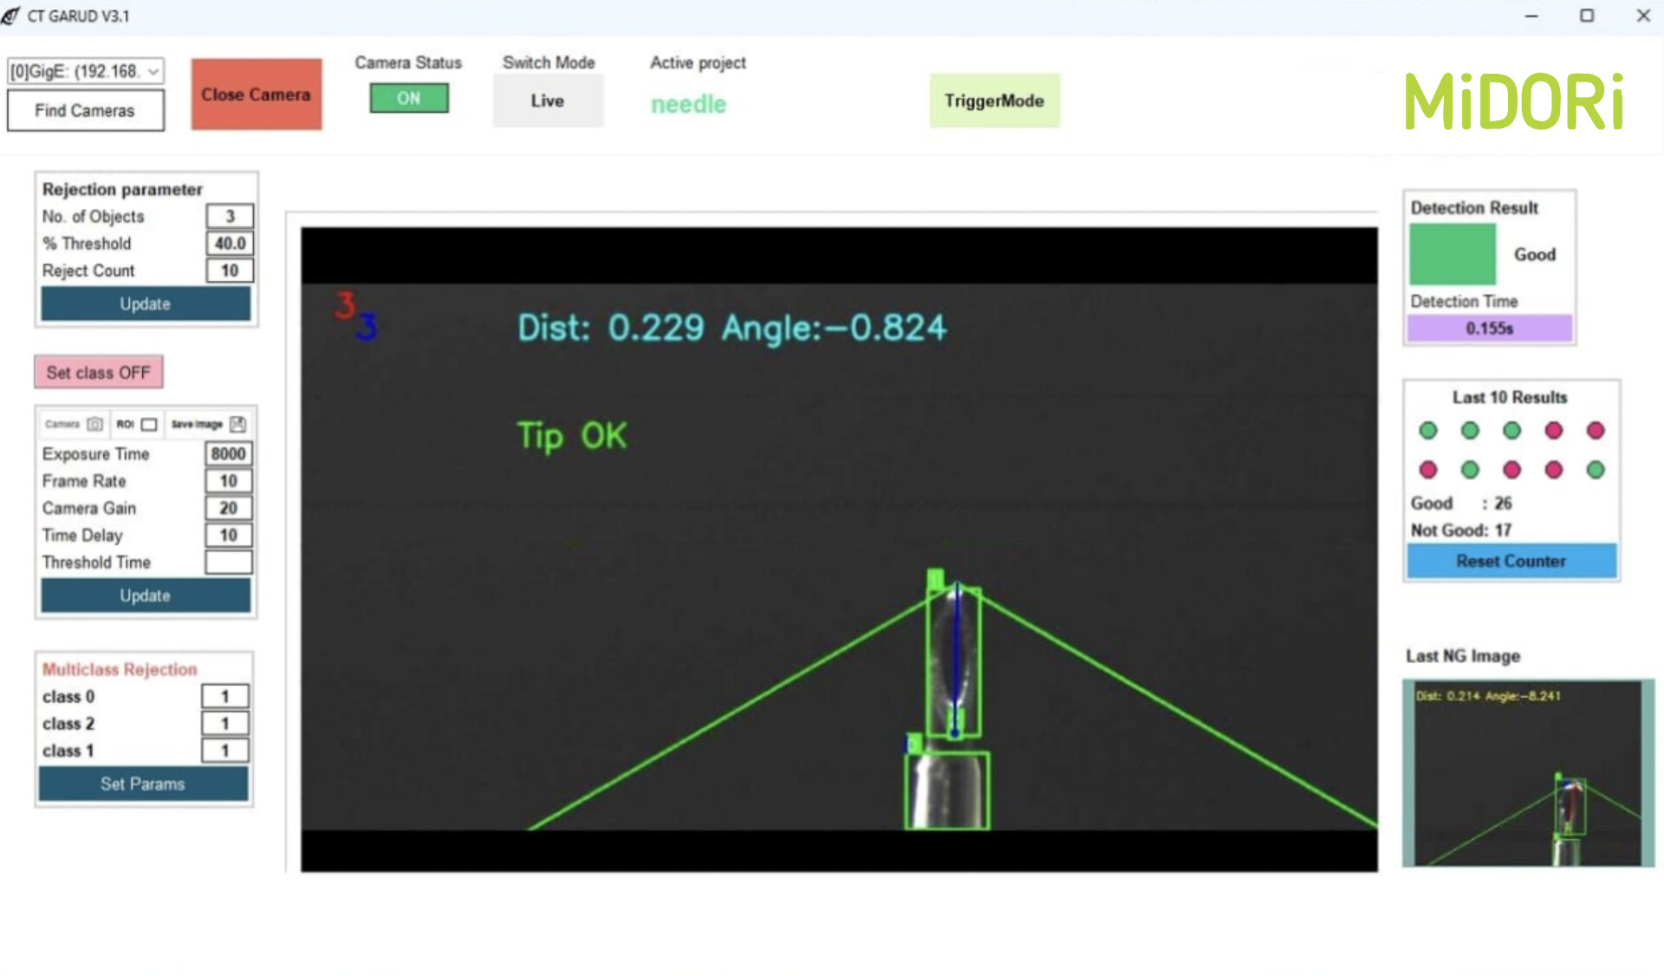This screenshot has width=1664, height=976.
Task: Enable TriggerMode
Action: coord(994,101)
